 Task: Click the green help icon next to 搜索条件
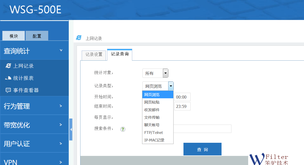click(123, 129)
